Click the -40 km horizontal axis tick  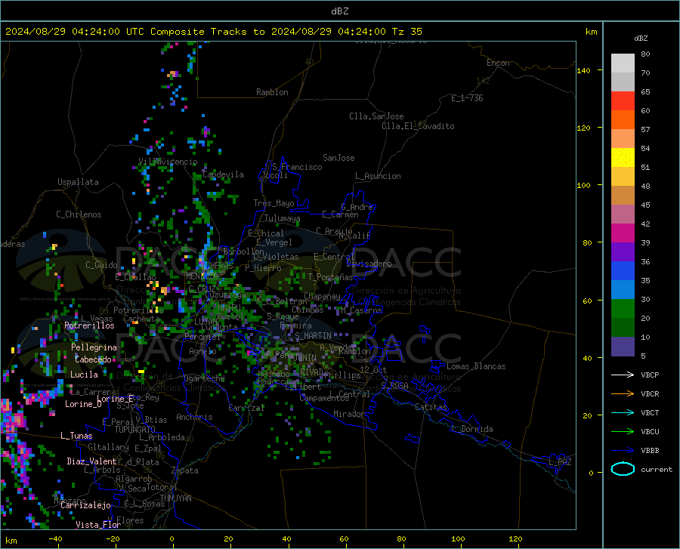coord(55,538)
